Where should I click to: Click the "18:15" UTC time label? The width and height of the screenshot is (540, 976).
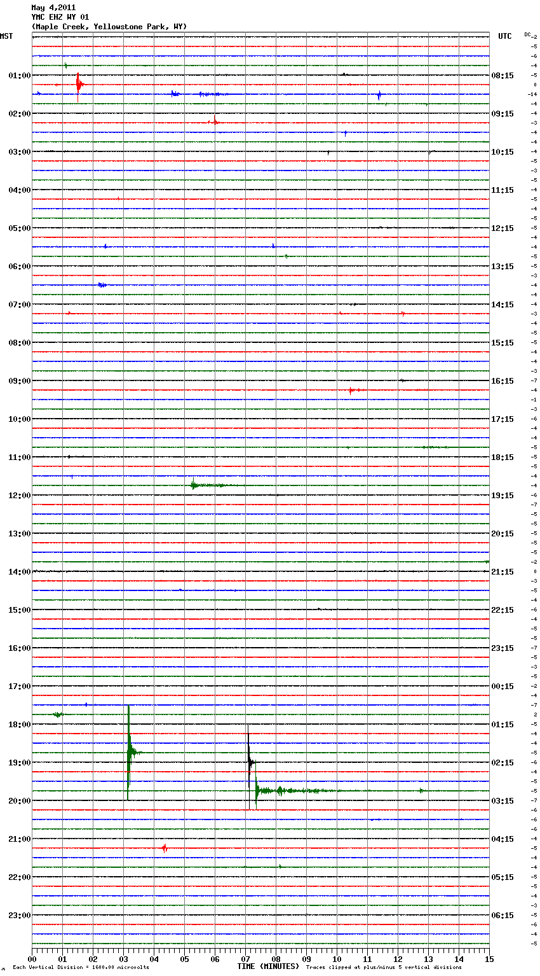pos(503,457)
